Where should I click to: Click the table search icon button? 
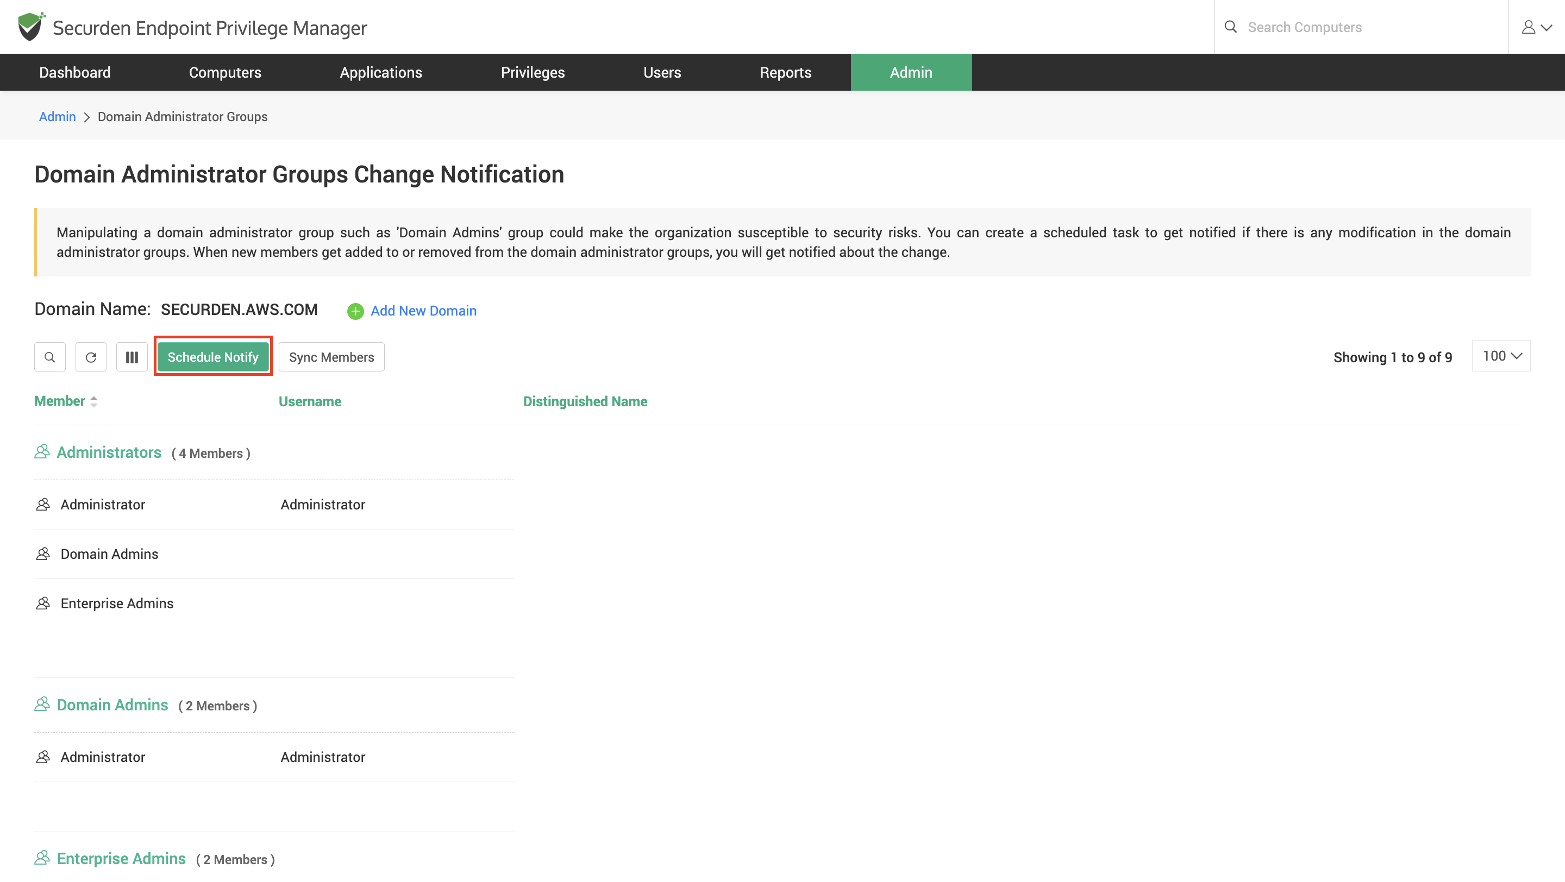[50, 357]
